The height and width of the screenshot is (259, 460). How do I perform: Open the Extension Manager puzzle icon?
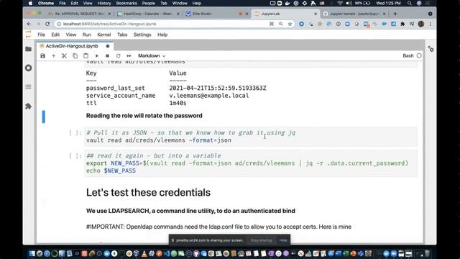pyautogui.click(x=29, y=106)
